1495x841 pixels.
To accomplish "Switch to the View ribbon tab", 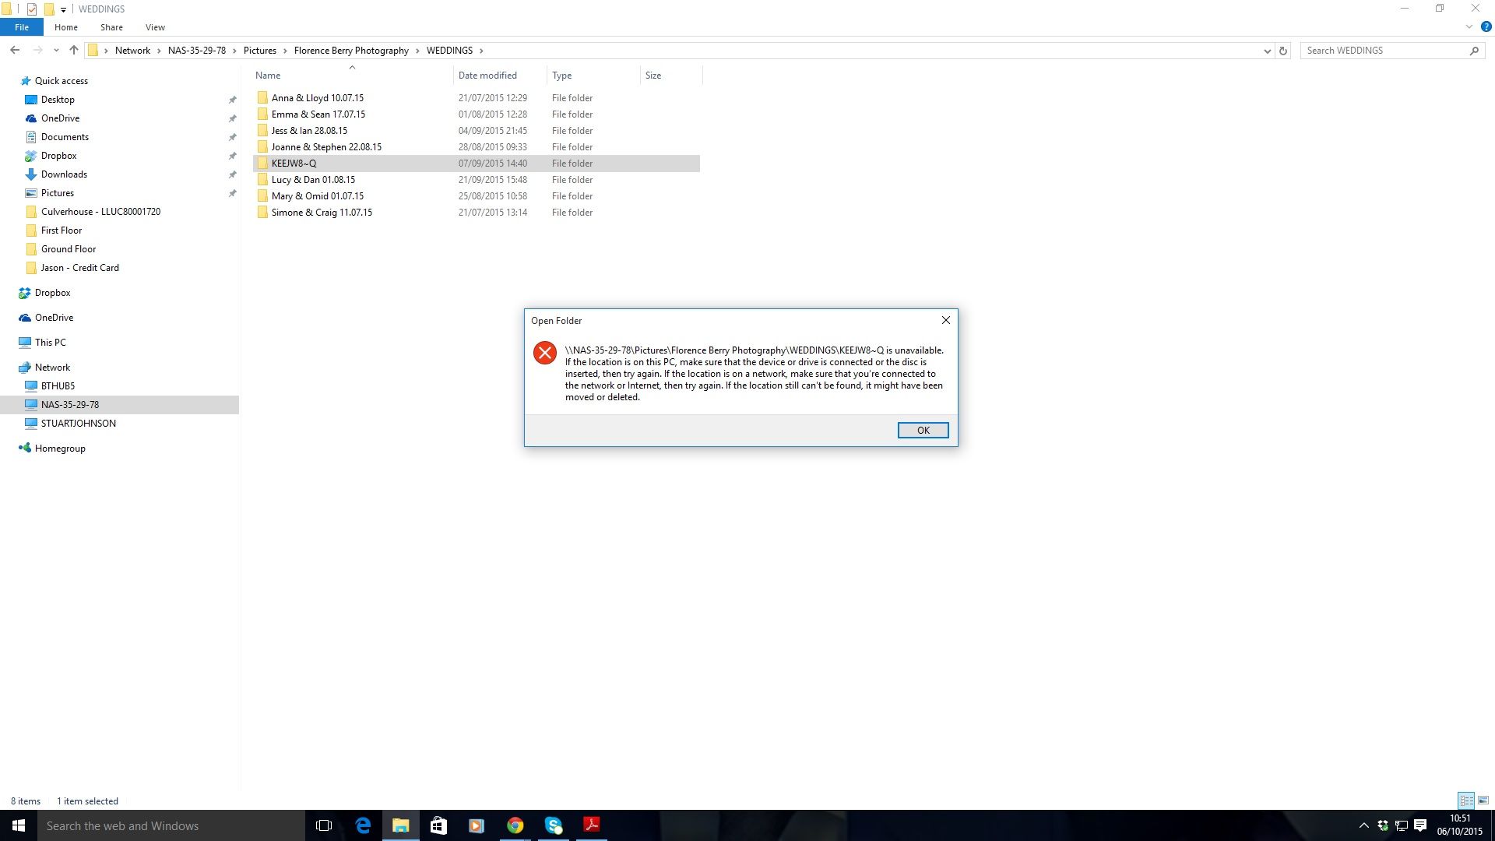I will 155,26.
